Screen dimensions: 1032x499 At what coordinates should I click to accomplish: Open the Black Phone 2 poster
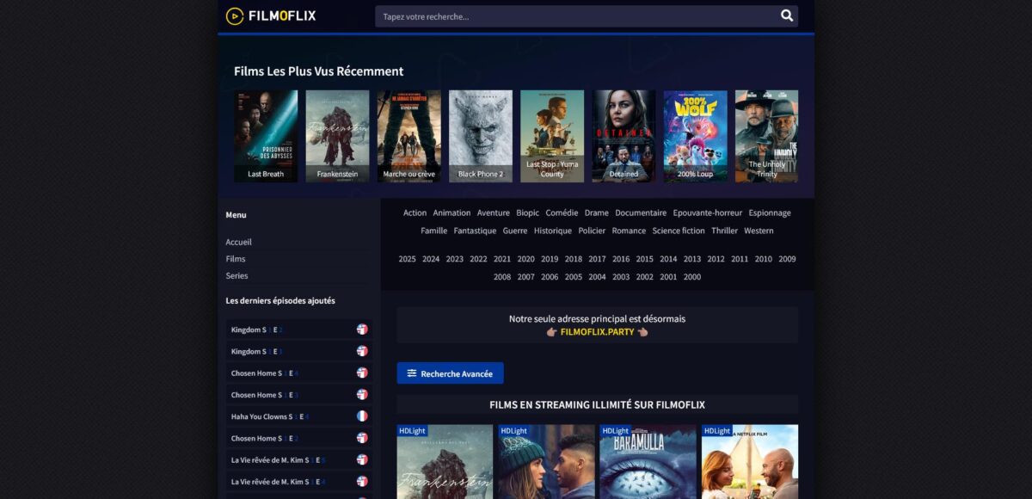480,136
